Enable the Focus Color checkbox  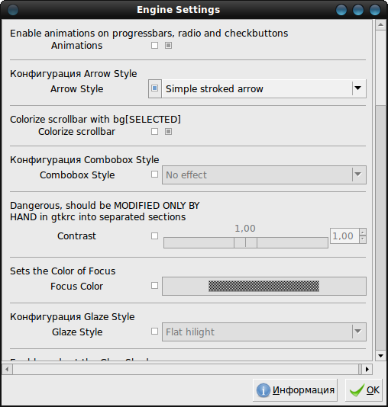click(x=154, y=286)
